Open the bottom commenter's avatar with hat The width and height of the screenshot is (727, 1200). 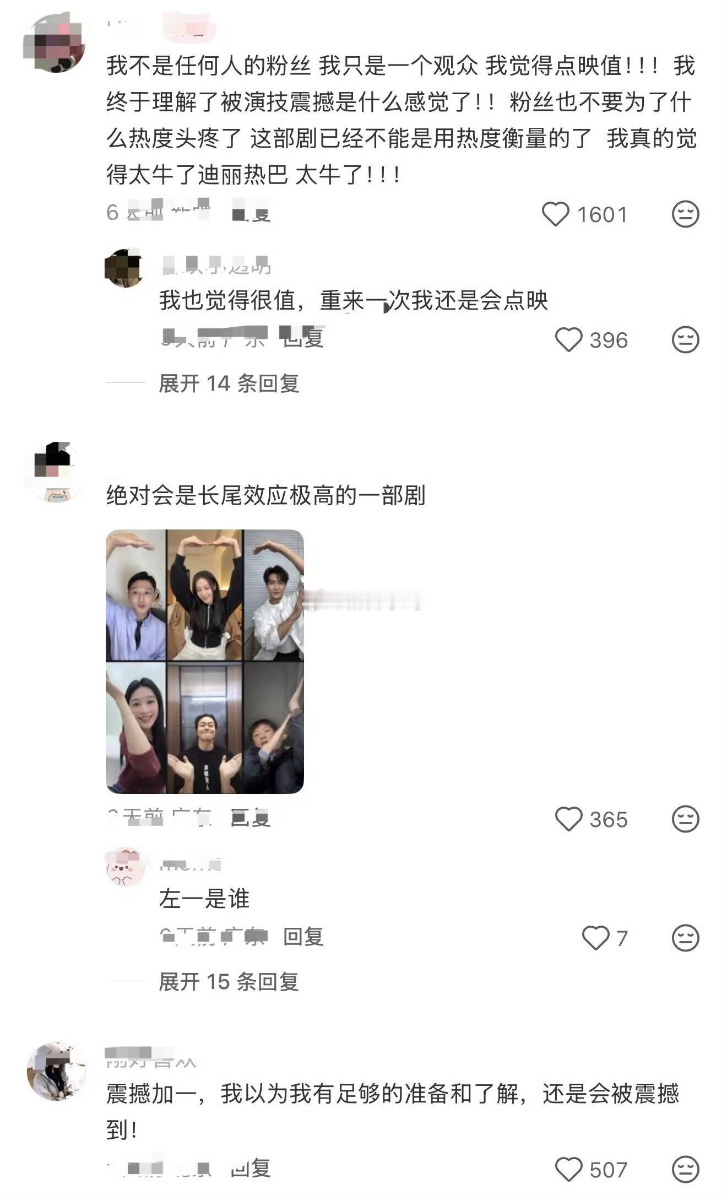(x=56, y=1072)
